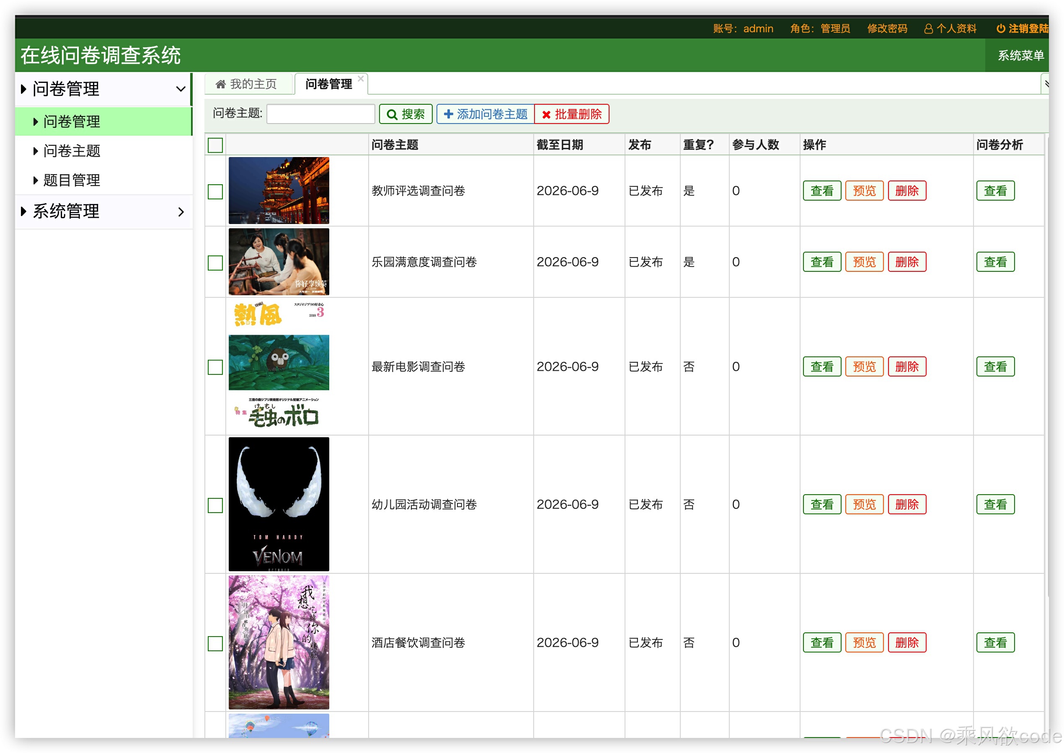The width and height of the screenshot is (1064, 753).
Task: Click the magnifier icon to search questionnaires
Action: 393,114
